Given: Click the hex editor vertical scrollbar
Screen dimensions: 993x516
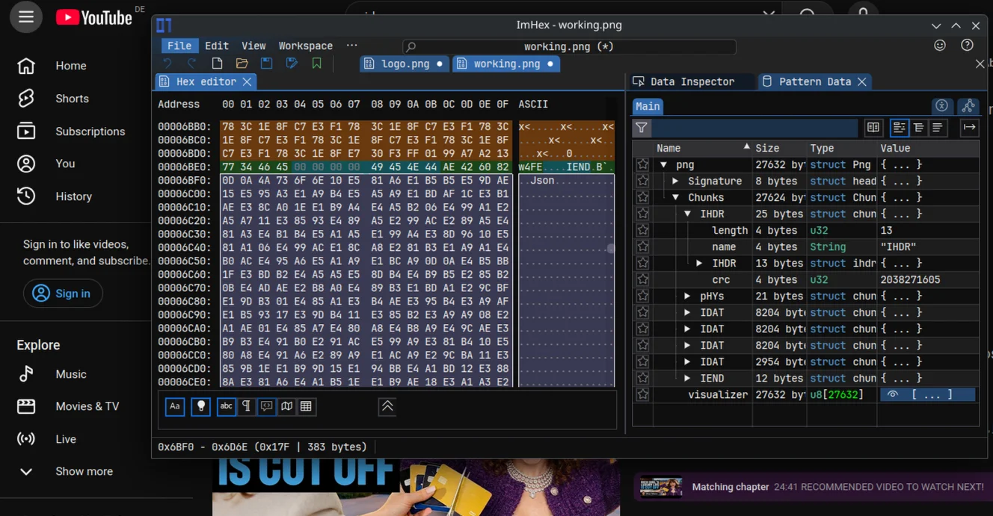Looking at the screenshot, I should pyautogui.click(x=611, y=249).
